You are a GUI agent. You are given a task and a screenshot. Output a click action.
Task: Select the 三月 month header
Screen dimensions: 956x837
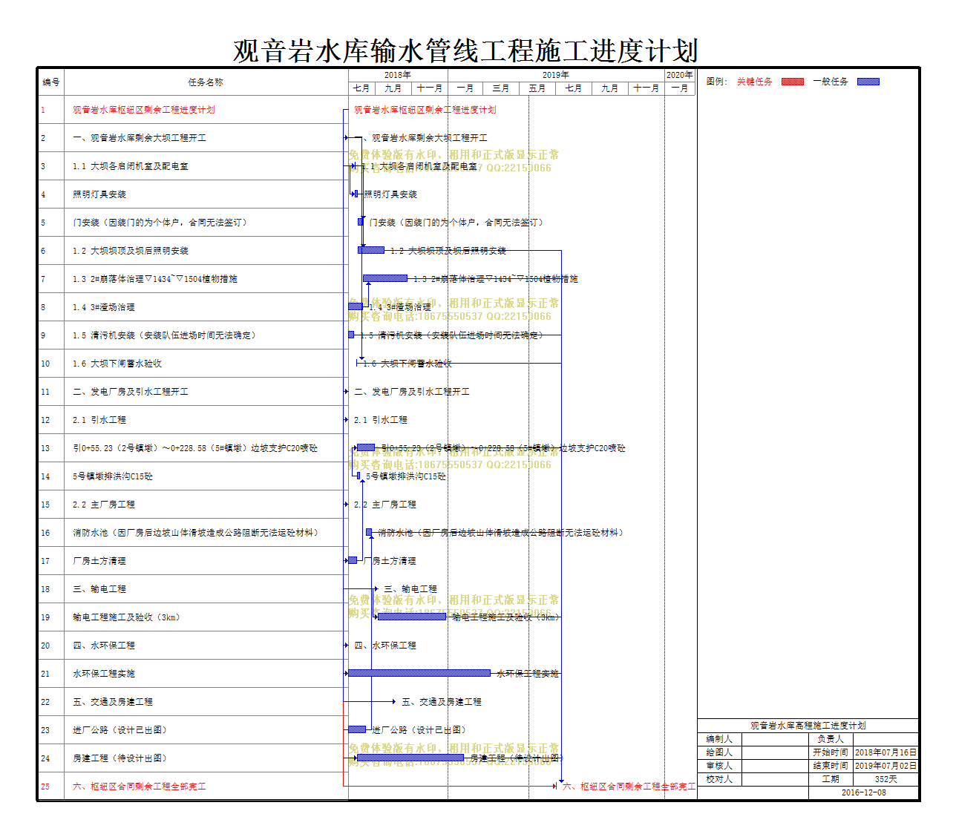point(501,88)
